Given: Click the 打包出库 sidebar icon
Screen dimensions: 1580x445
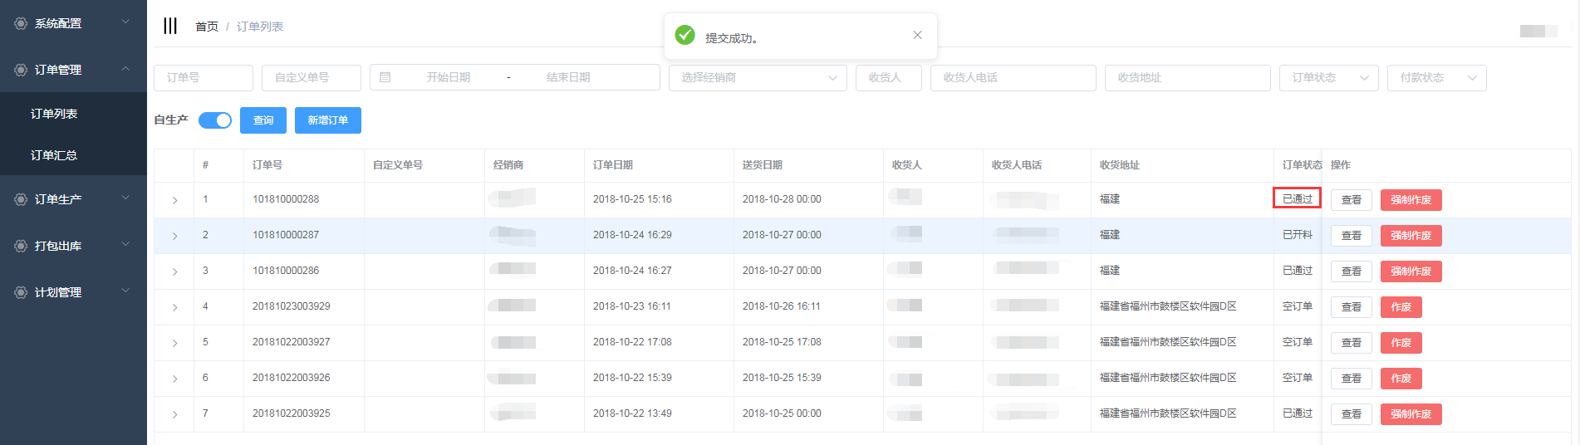Looking at the screenshot, I should tap(21, 246).
